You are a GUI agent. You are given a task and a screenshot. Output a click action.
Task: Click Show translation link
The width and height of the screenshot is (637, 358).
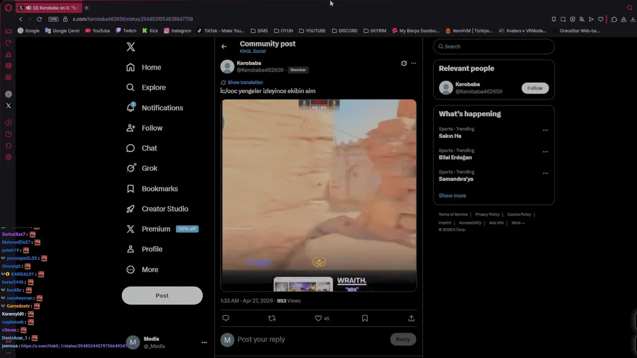245,83
